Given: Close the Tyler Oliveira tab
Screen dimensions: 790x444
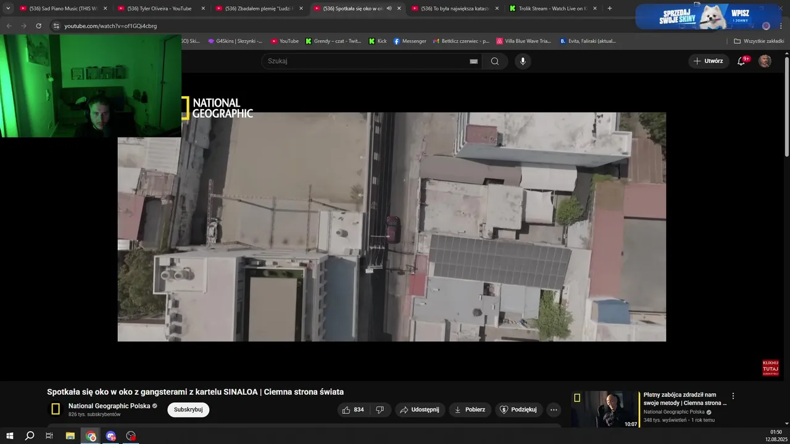Looking at the screenshot, I should click(x=203, y=9).
